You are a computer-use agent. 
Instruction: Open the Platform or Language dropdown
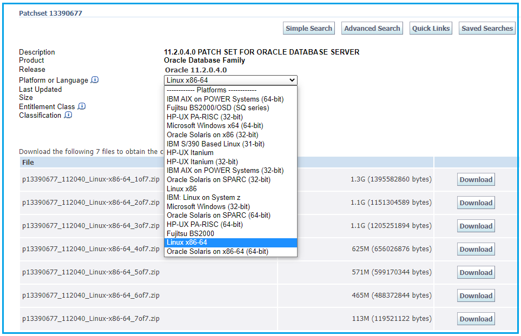tap(230, 80)
